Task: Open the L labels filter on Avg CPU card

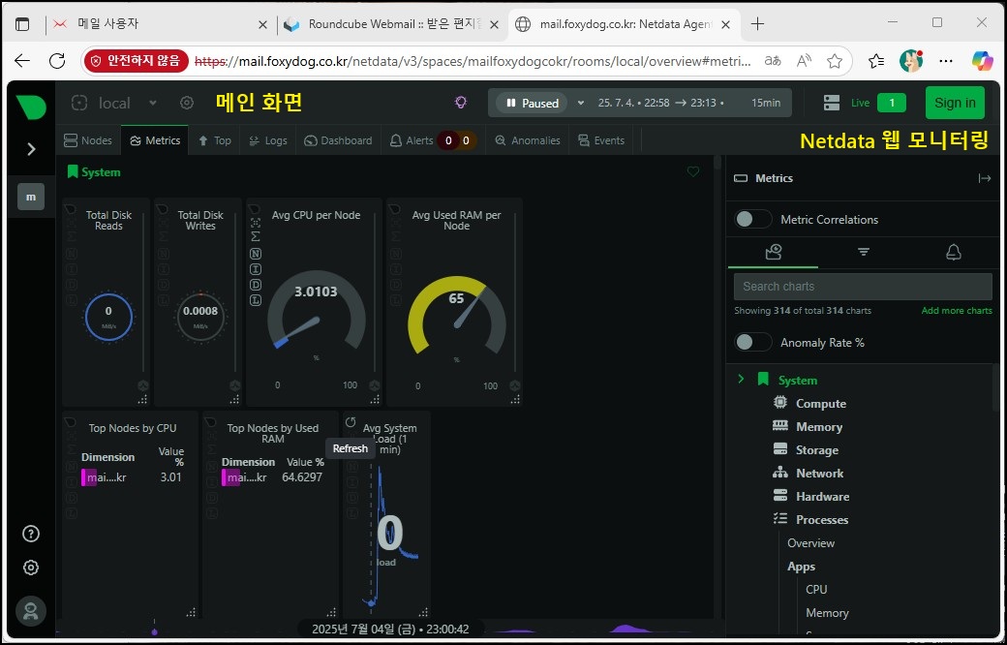Action: (x=256, y=300)
